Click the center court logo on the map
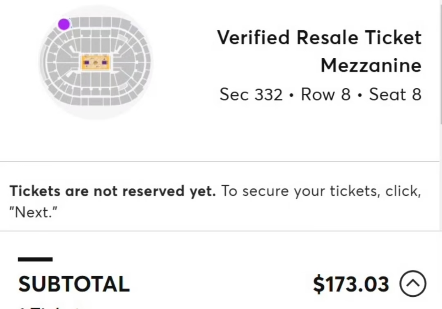 [x=96, y=63]
